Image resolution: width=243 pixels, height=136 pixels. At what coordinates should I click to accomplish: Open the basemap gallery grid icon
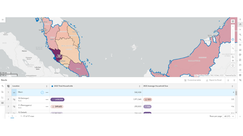point(233,21)
